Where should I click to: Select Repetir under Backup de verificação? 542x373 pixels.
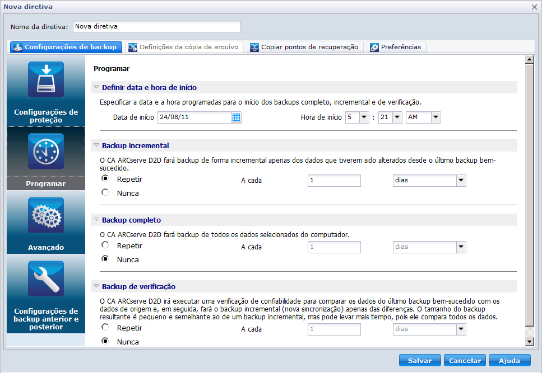coord(105,327)
